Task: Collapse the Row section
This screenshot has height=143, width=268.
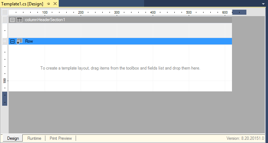Action: coord(12,41)
